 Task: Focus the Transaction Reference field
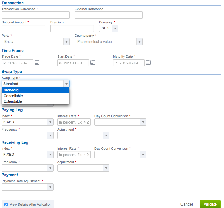[x=36, y=15]
